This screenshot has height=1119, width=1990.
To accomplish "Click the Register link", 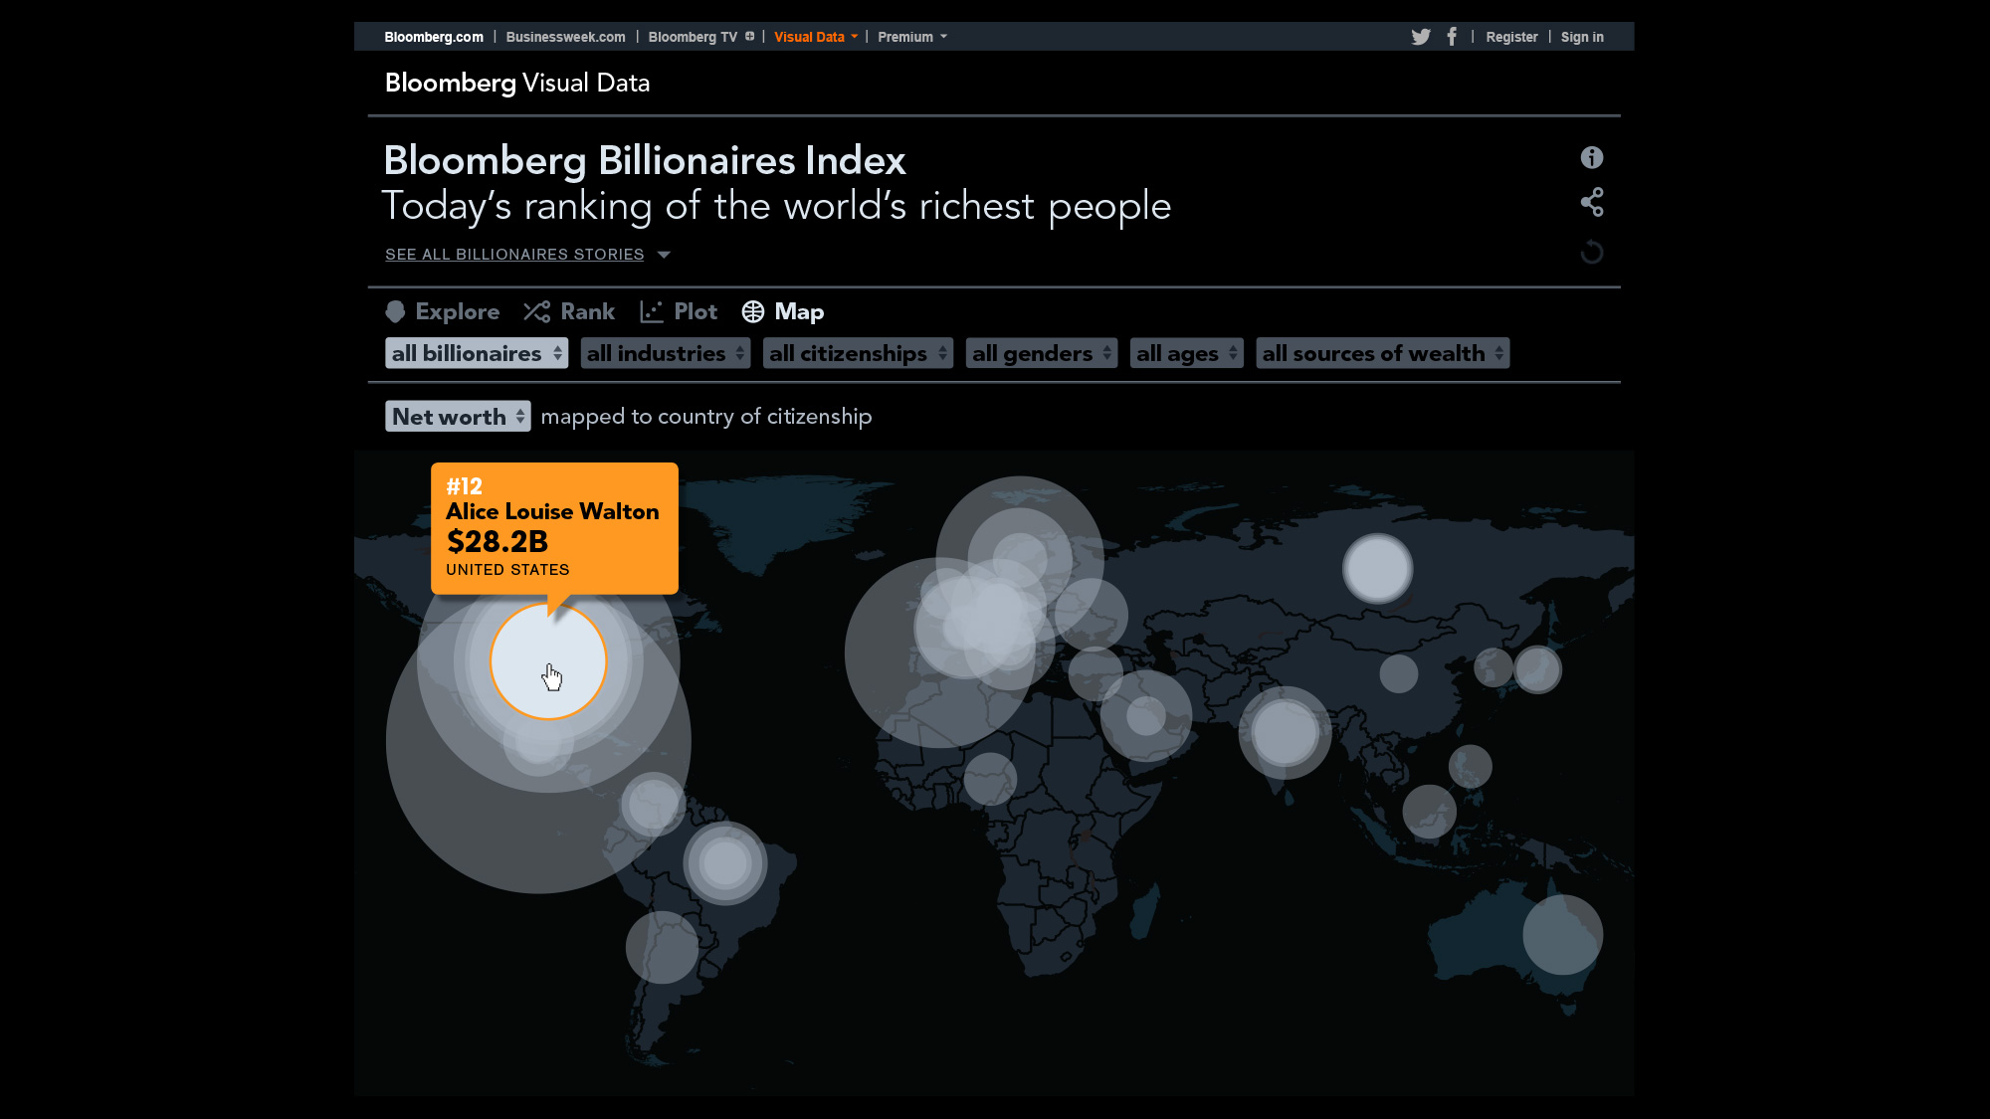I will coord(1511,37).
